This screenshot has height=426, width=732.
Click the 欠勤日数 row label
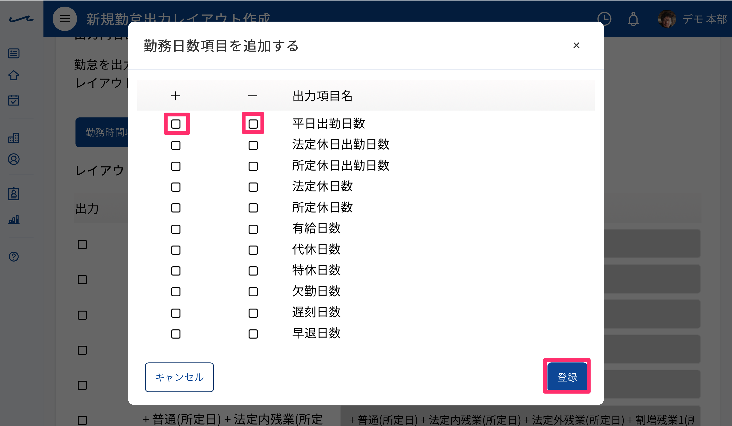pyautogui.click(x=316, y=291)
